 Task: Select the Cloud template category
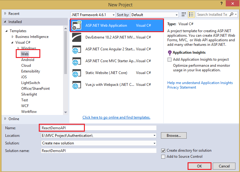26,66
